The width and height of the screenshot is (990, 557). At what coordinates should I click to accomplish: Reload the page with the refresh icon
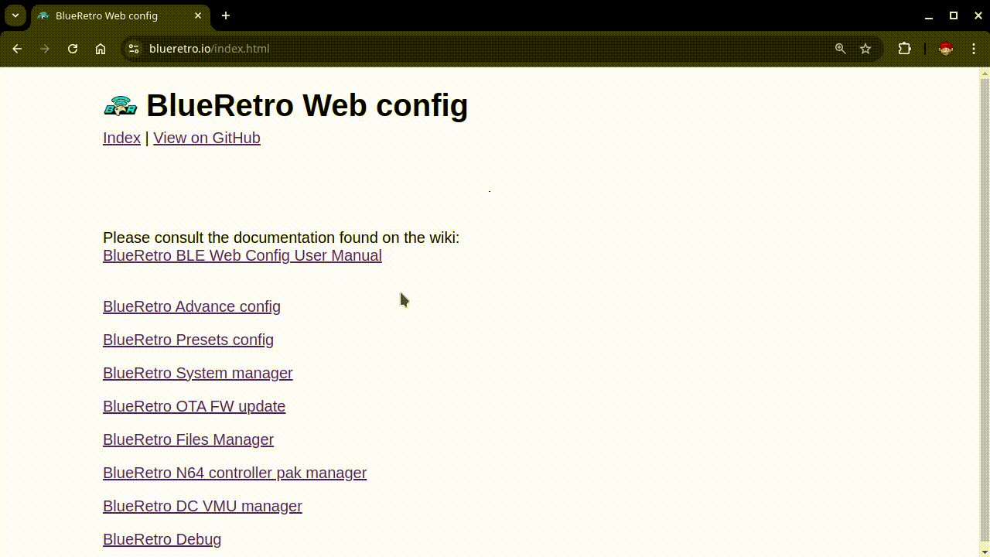73,49
